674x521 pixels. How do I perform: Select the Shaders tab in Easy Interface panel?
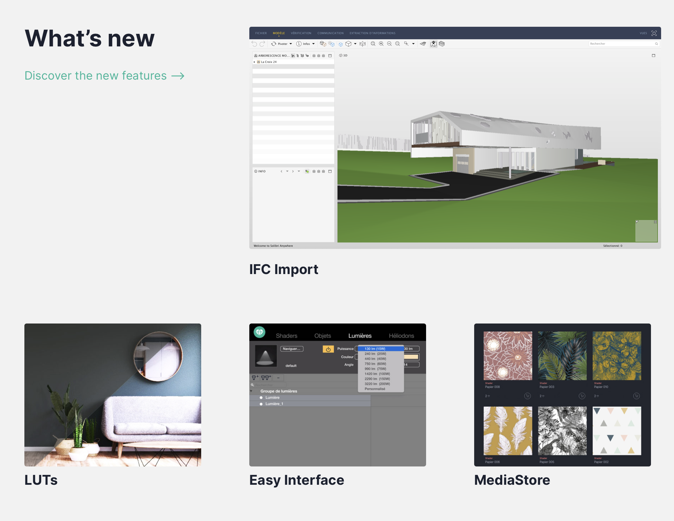point(287,335)
